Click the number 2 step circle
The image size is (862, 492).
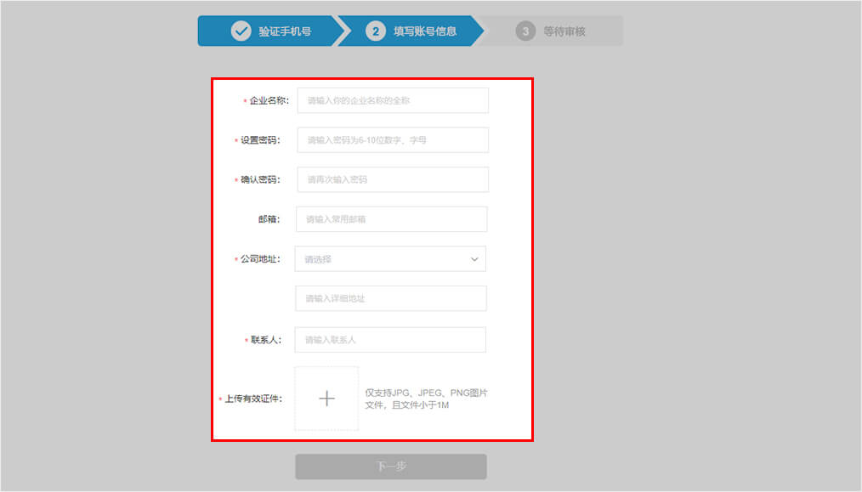click(376, 31)
